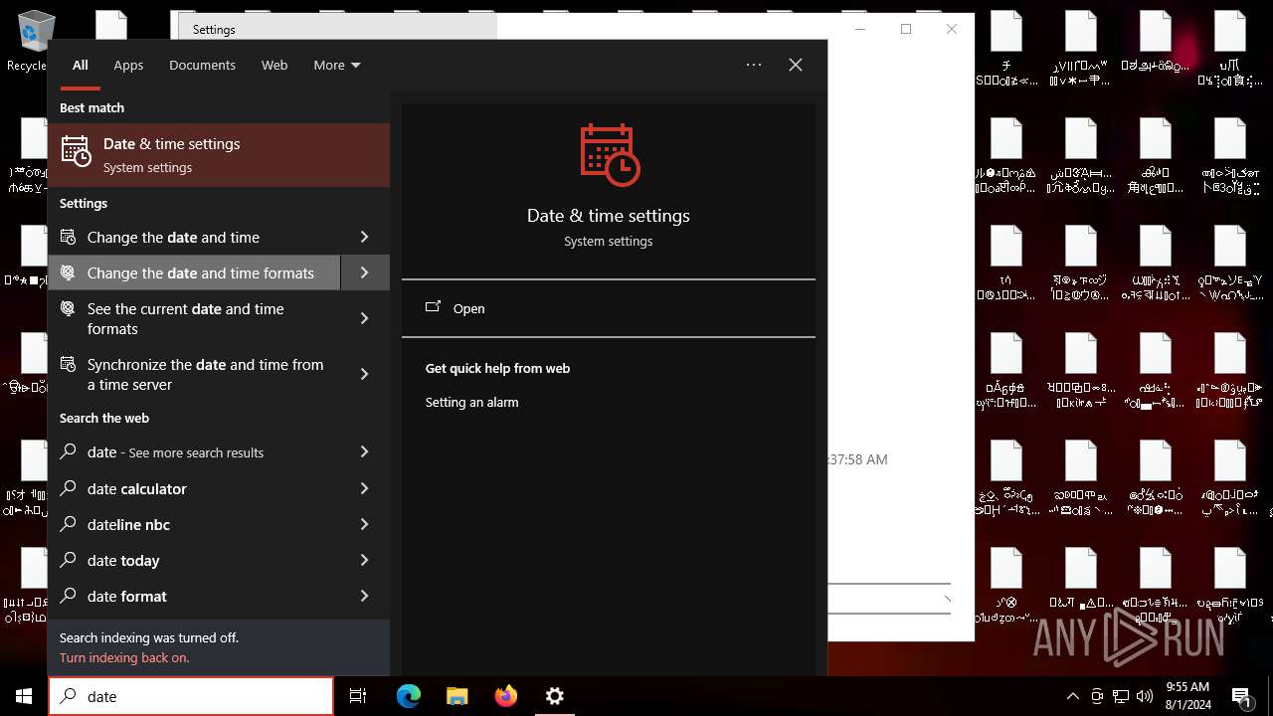The width and height of the screenshot is (1273, 716).
Task: Switch to the Web search tab
Action: point(274,65)
